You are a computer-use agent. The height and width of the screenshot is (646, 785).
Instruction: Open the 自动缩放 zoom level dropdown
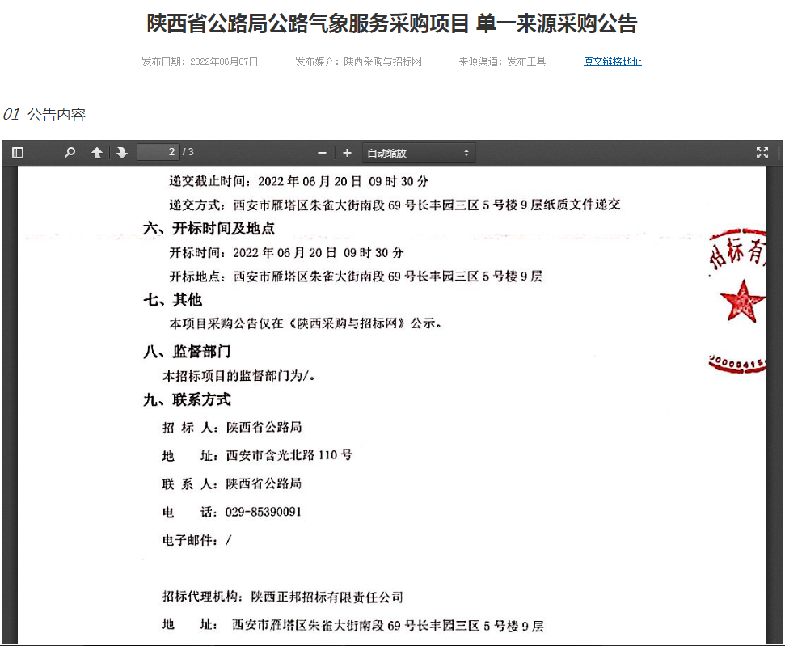(x=418, y=153)
